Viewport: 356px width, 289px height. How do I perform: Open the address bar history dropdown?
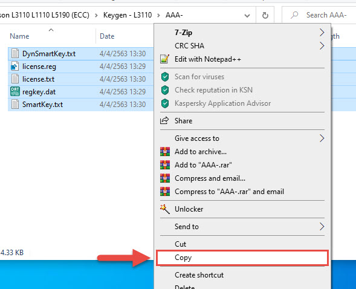point(247,16)
